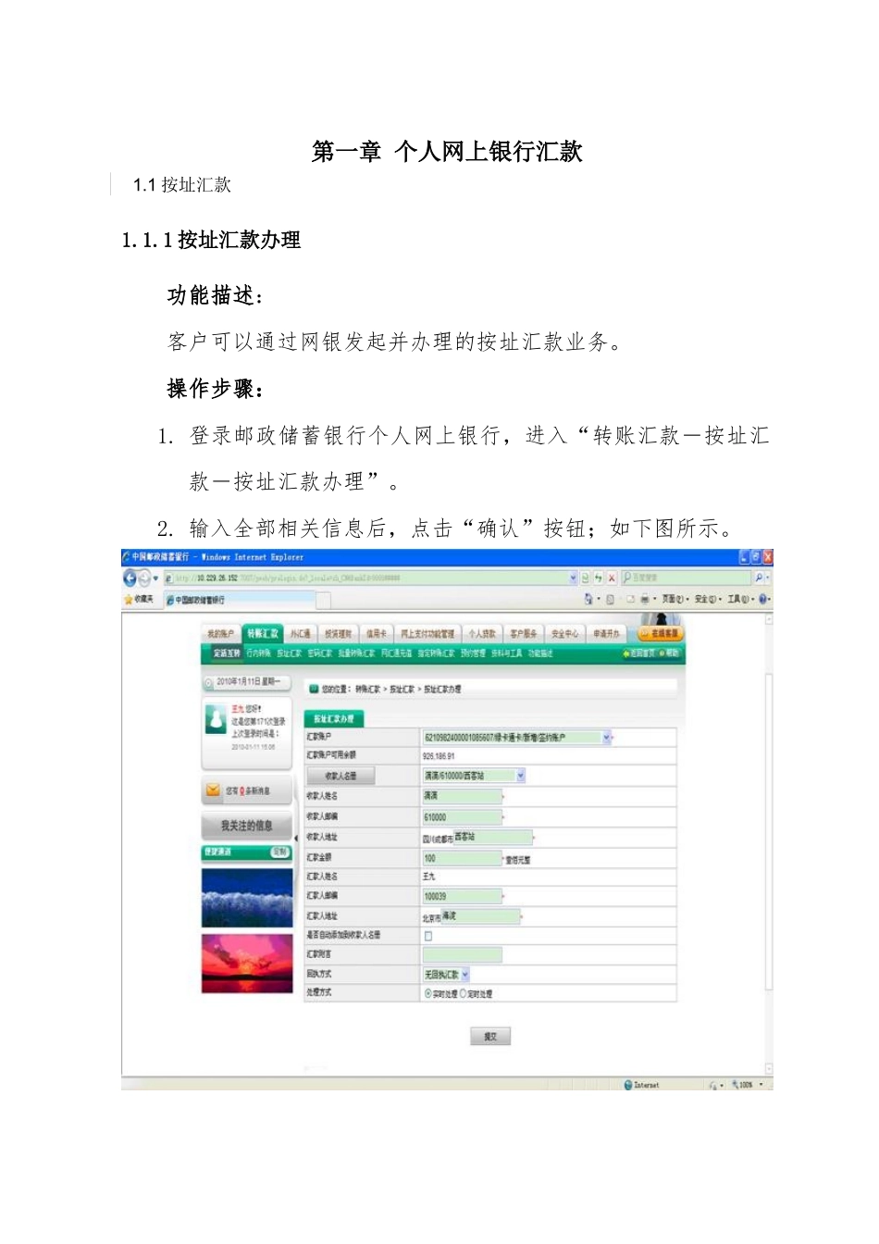Click the Internet zone globe in status bar
Screen dimensions: 879x1244
[628, 1085]
